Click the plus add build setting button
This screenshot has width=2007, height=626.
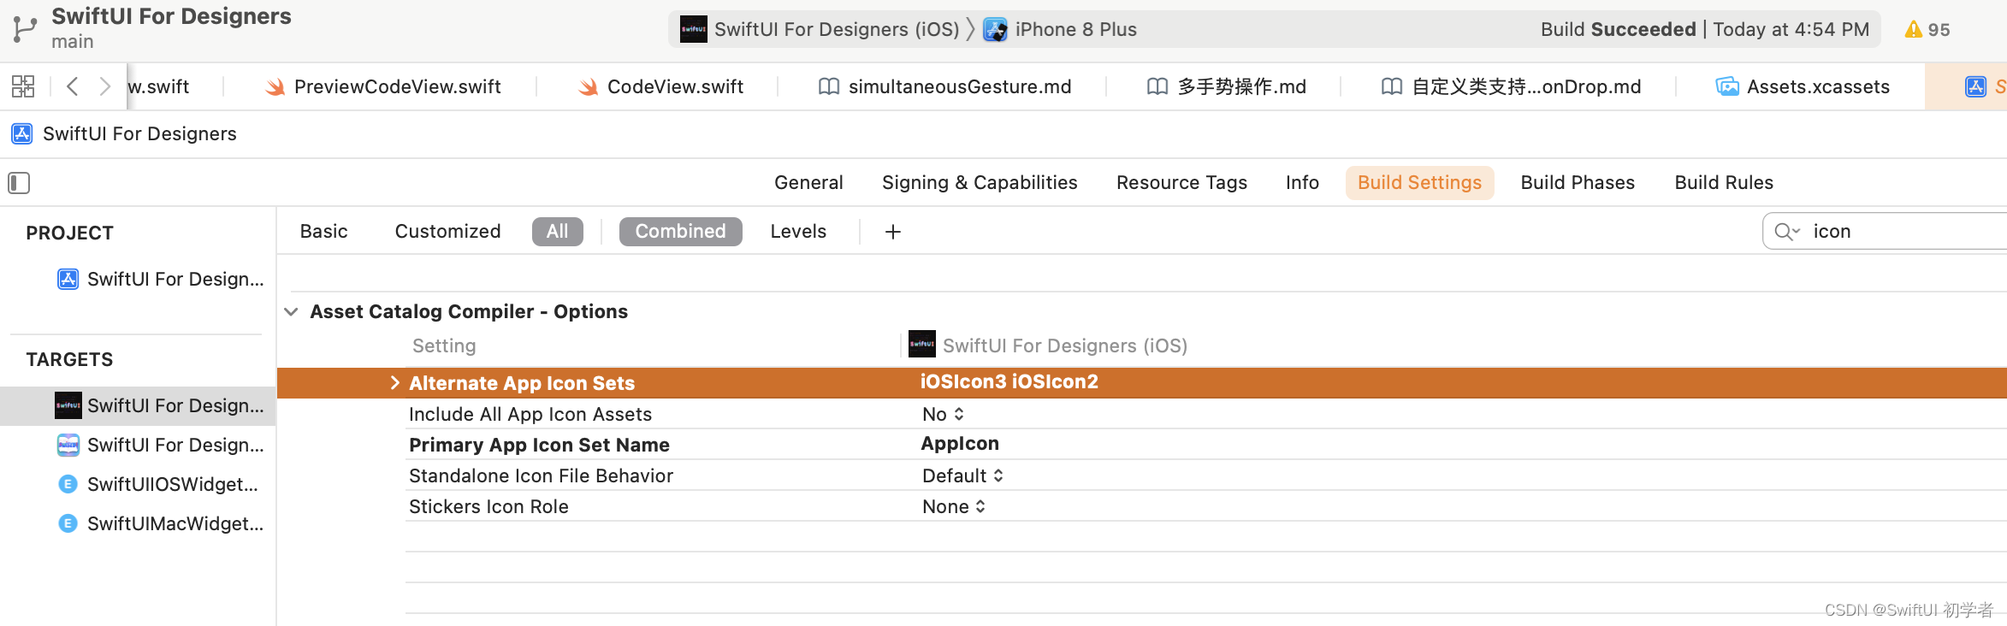[x=892, y=232]
